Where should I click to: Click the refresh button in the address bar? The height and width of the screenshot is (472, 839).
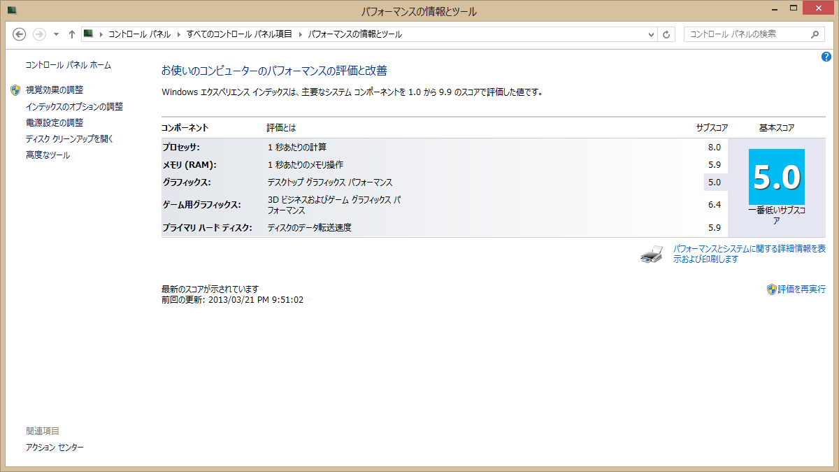pos(666,34)
